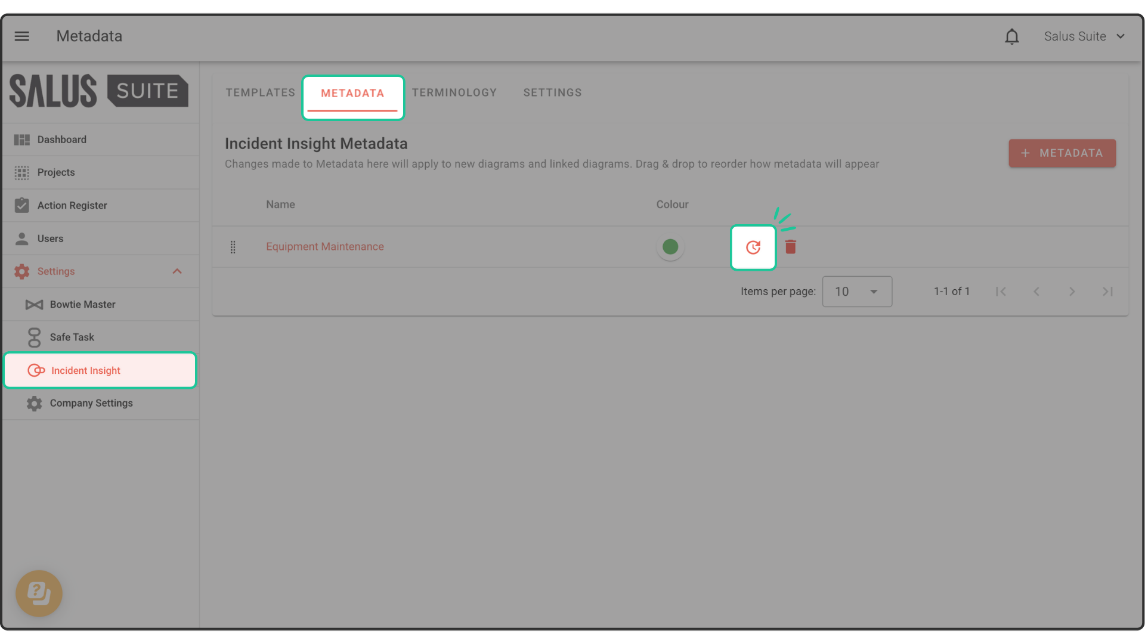Click the green colour swatch
The width and height of the screenshot is (1145, 644).
pyautogui.click(x=670, y=247)
